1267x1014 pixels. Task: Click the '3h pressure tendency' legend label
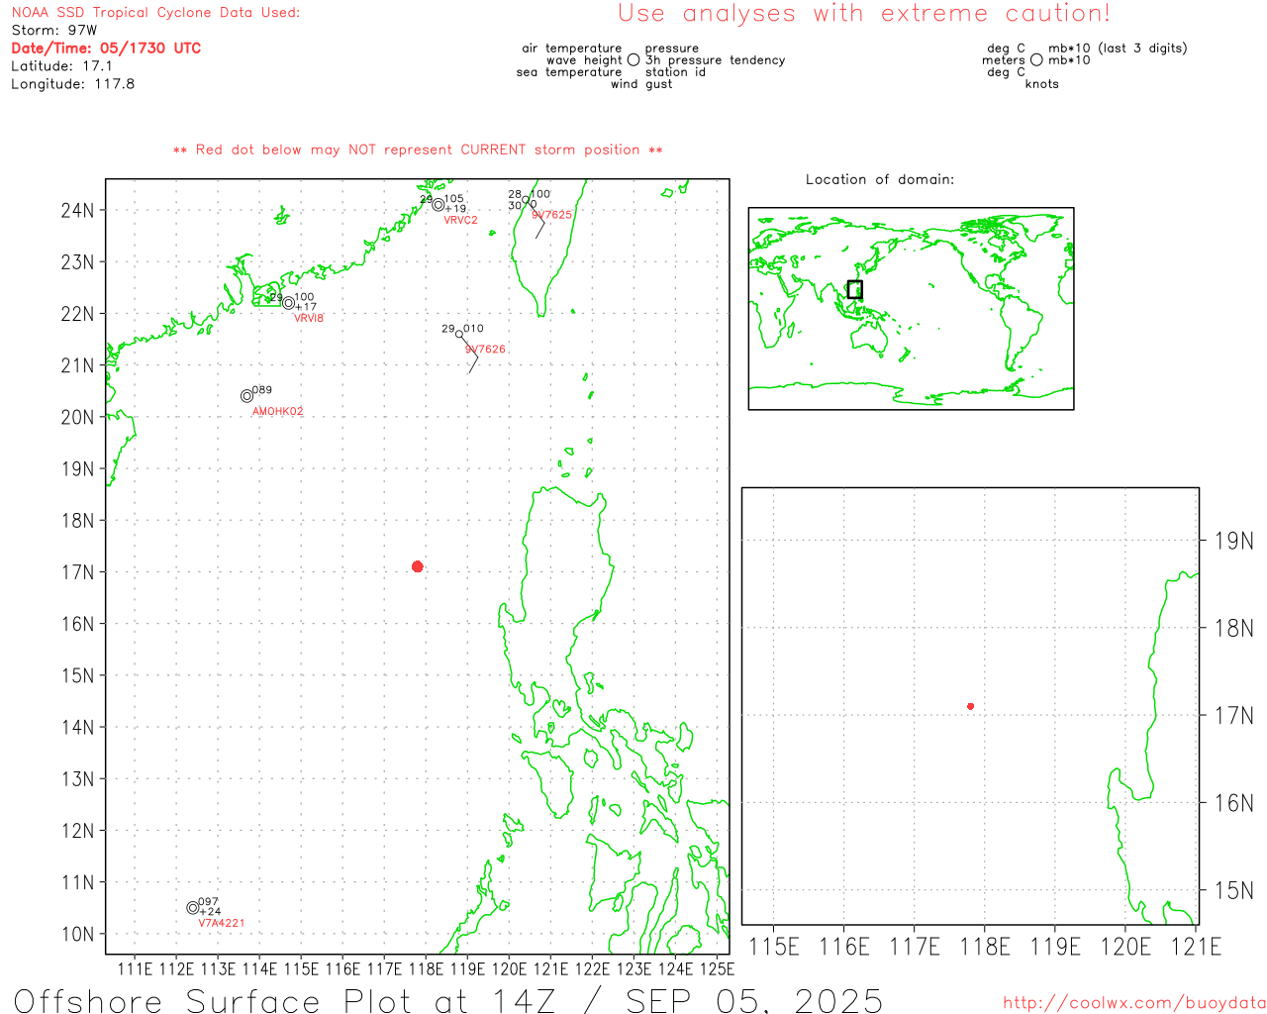click(715, 60)
